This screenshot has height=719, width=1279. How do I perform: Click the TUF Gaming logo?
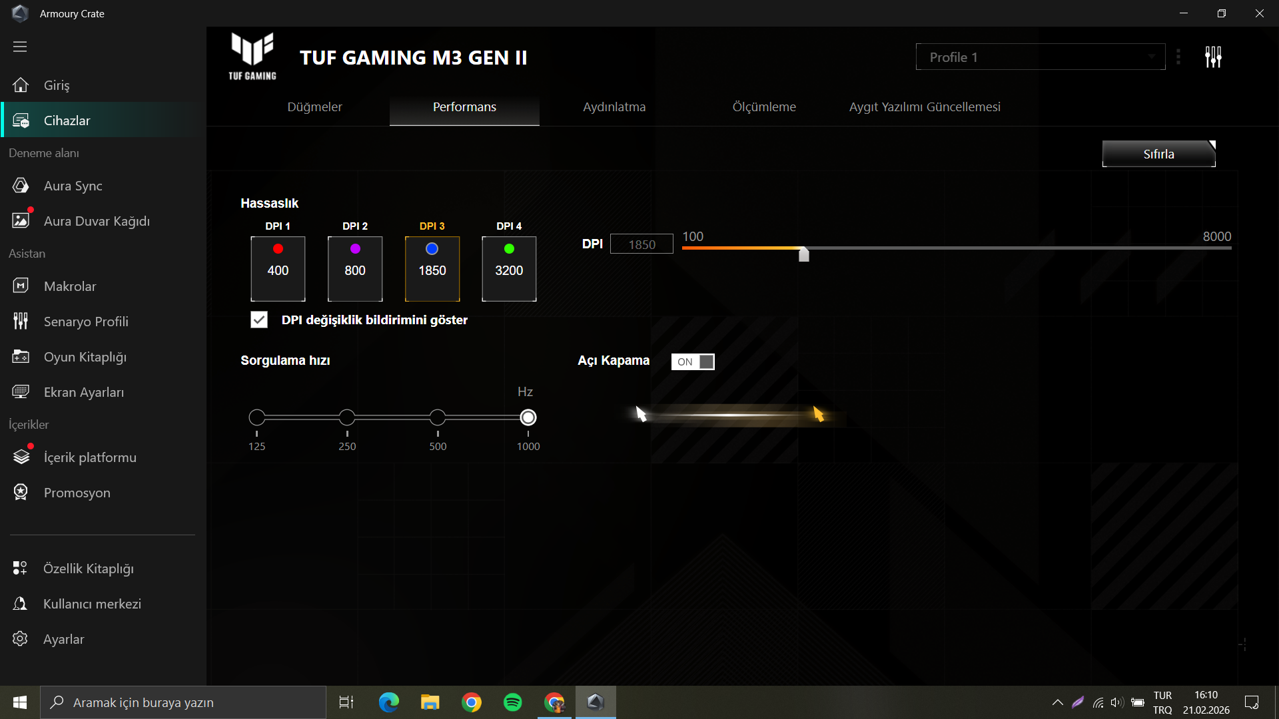[252, 57]
